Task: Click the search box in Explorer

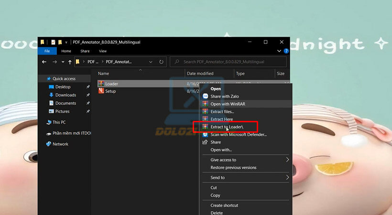Action: pyautogui.click(x=229, y=62)
